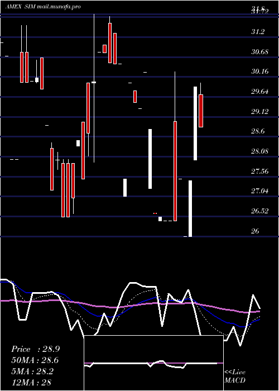This screenshot has width=279, height=391.
Task: Click the 28.08 price axis label
Action: pos(260,151)
